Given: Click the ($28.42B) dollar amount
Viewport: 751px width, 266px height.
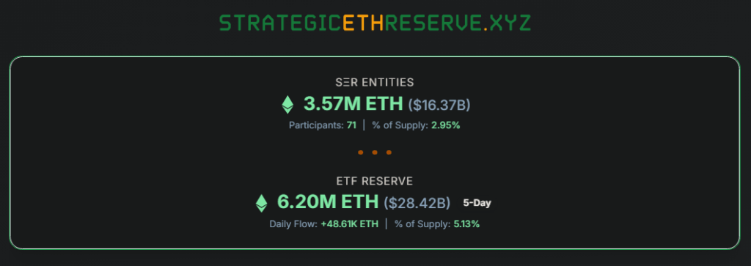Looking at the screenshot, I should (x=417, y=203).
